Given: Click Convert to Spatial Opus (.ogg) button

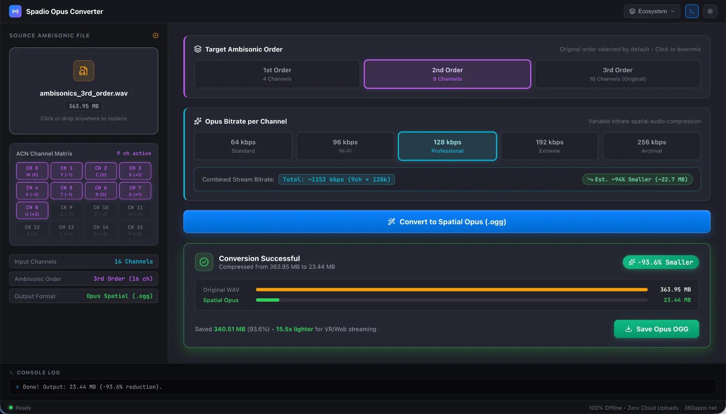Looking at the screenshot, I should tap(447, 222).
